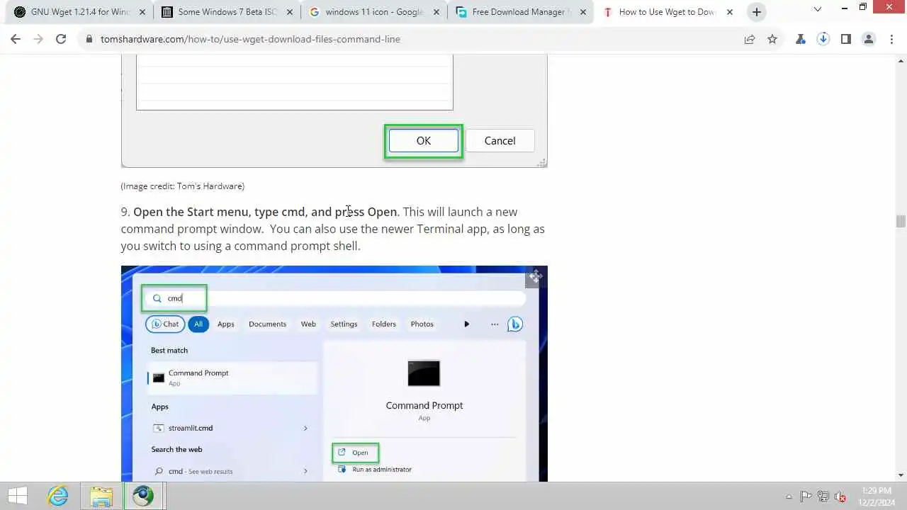Go back to the previous page
Viewport: 907px width, 510px height.
(x=16, y=40)
